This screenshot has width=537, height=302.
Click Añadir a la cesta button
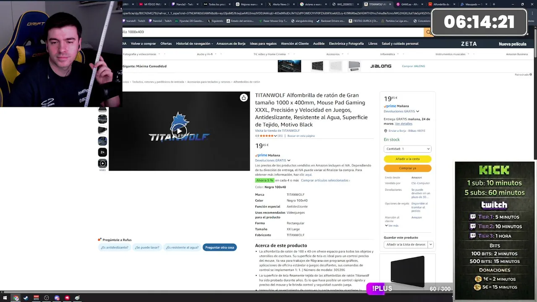click(x=407, y=159)
